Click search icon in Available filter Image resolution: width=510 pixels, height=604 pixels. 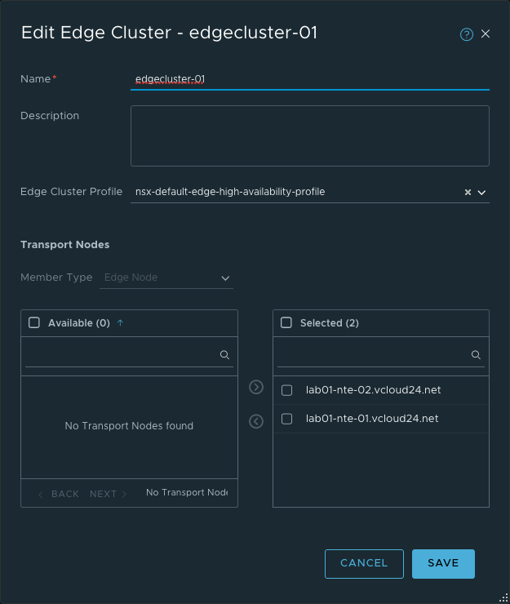point(224,355)
